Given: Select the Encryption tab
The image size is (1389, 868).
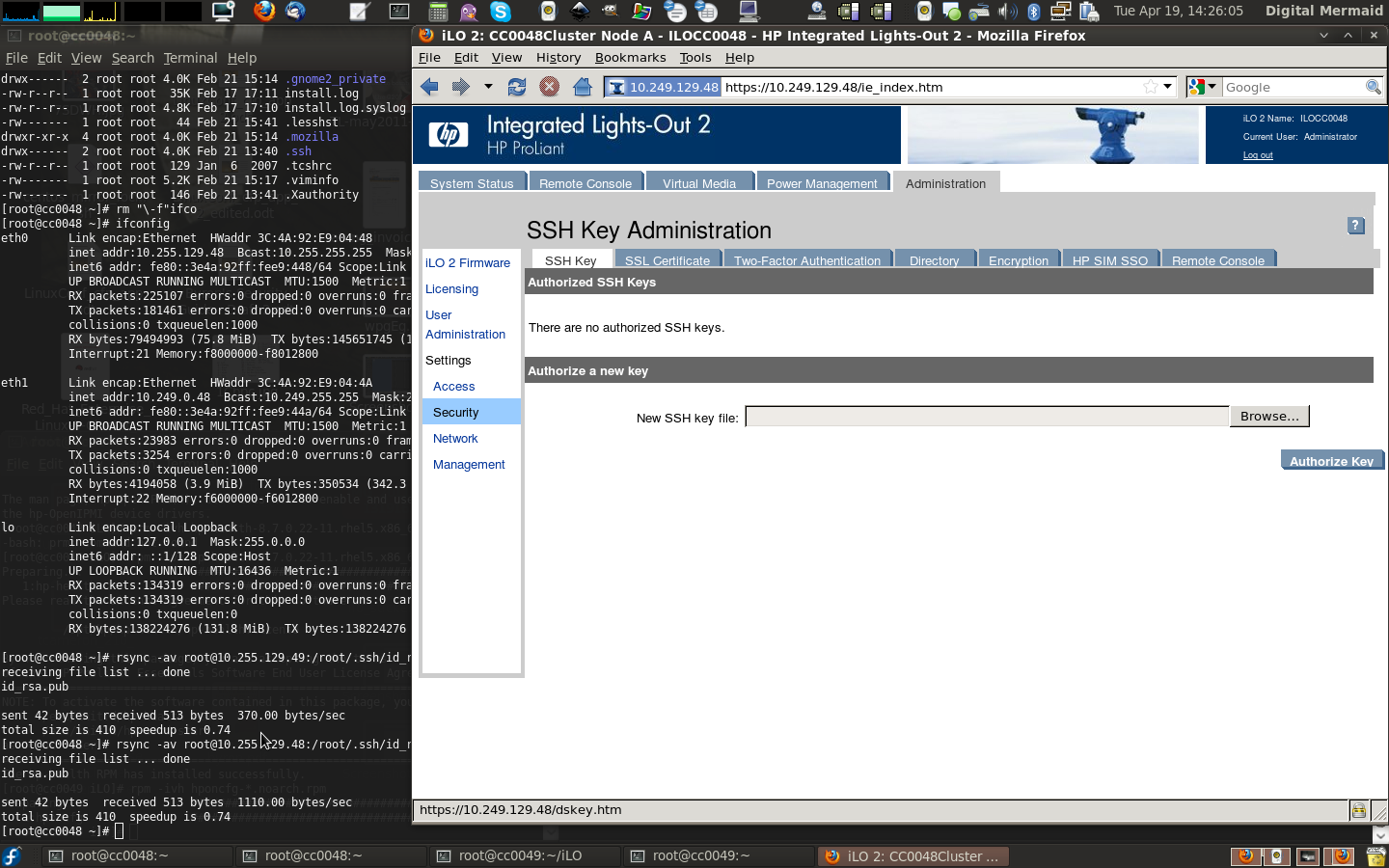Looking at the screenshot, I should point(1019,260).
